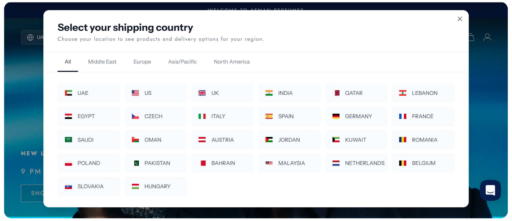Screen dimensions: 512x221
Task: Switch to the Middle East tab
Action: click(102, 62)
